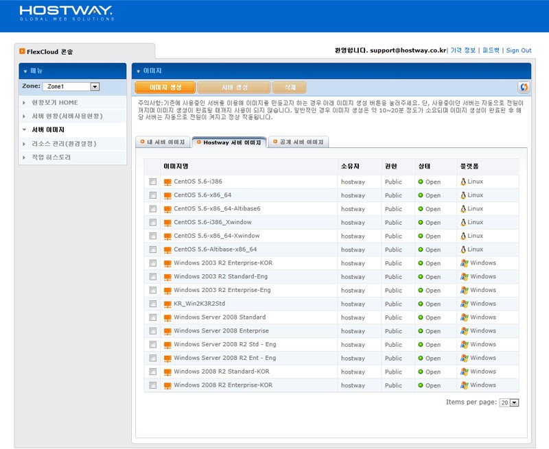Click the image icon beside Windows 2008 R2 Standard-KOR
Screen dimensions: 549x449
pyautogui.click(x=167, y=372)
